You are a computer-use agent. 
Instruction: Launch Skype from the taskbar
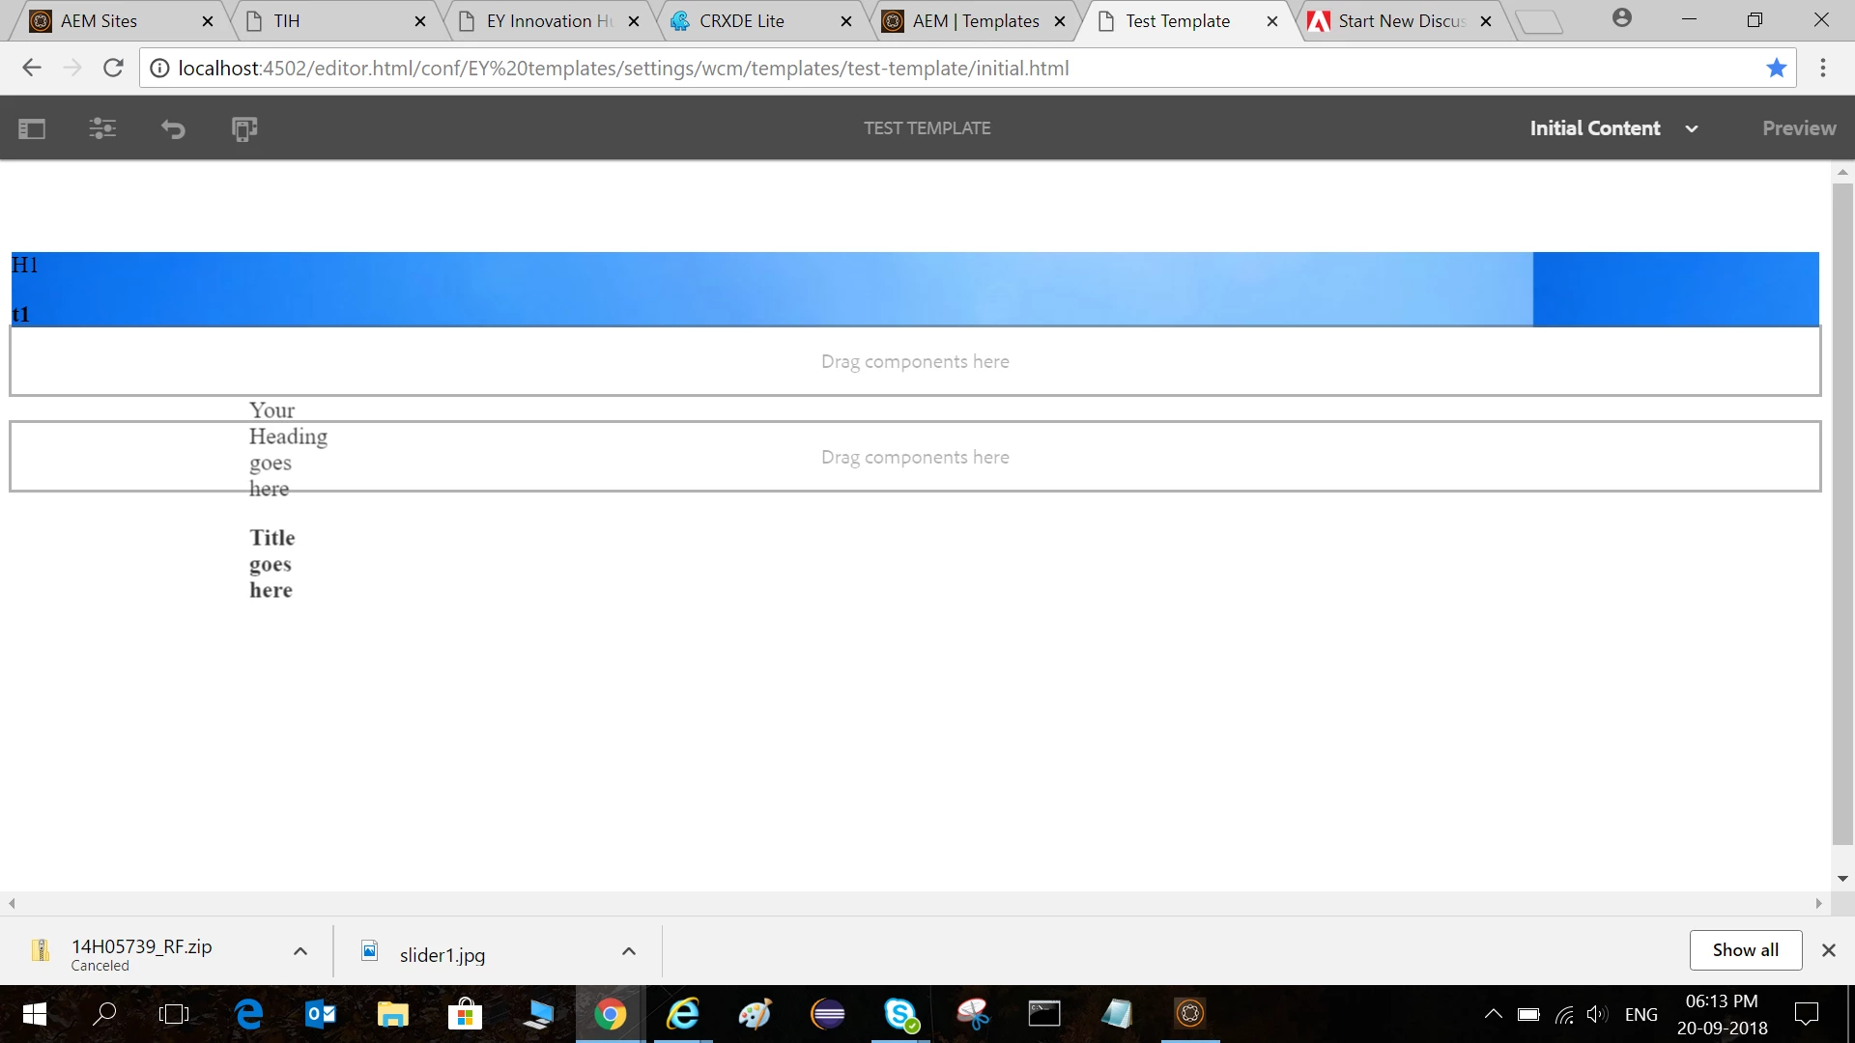coord(900,1014)
